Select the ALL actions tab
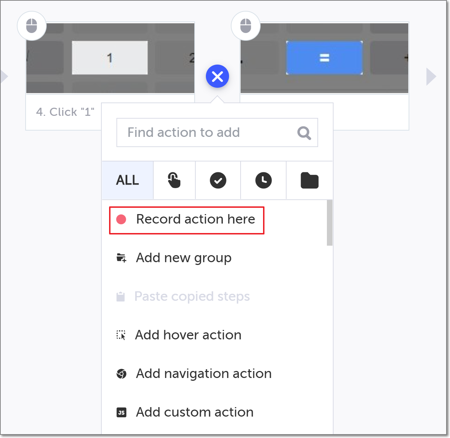 [128, 180]
